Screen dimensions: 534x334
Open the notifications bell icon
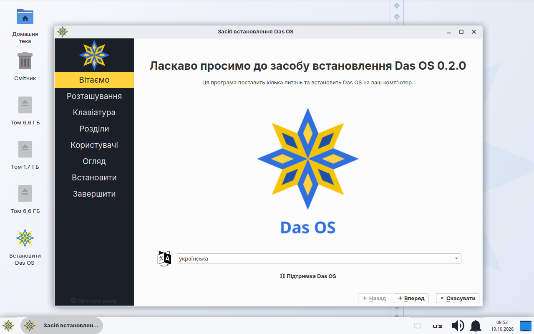tap(476, 326)
